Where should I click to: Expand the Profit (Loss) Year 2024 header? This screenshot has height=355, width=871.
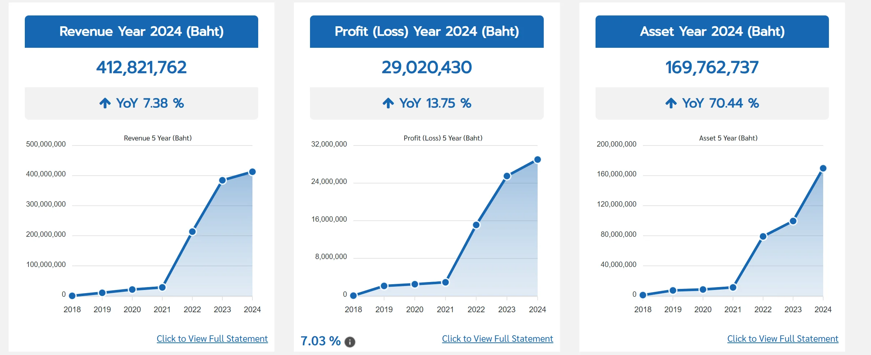click(427, 32)
